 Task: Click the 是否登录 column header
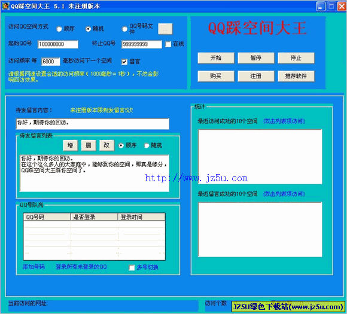point(94,217)
